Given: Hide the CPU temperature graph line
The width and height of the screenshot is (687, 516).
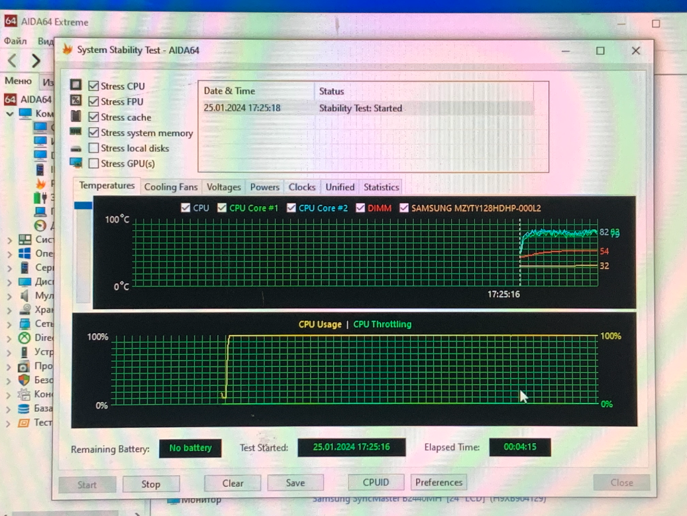Looking at the screenshot, I should (185, 208).
